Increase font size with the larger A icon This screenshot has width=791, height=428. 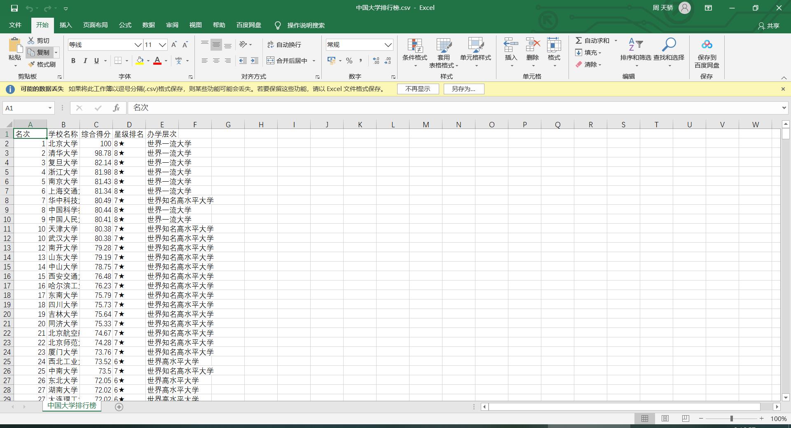[174, 44]
